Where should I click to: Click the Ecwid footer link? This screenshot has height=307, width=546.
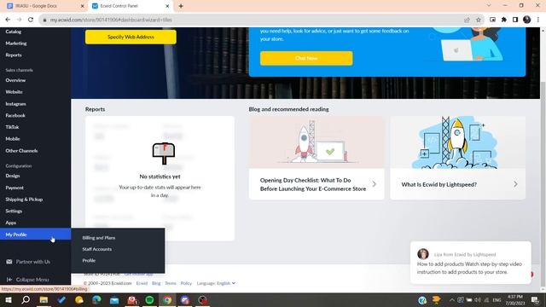coord(142,283)
